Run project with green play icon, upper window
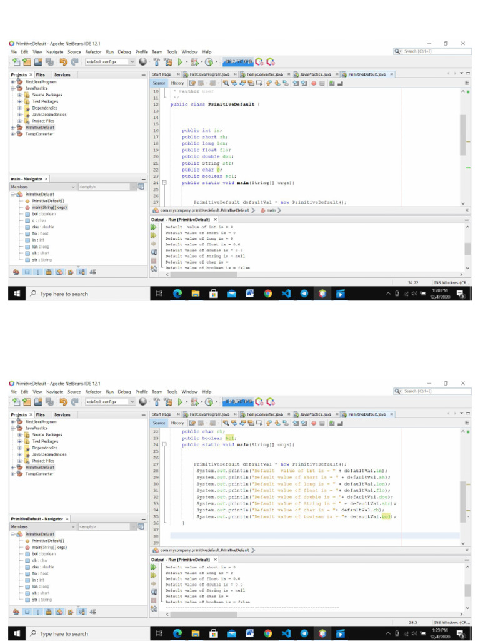The image size is (480, 641). tap(180, 62)
